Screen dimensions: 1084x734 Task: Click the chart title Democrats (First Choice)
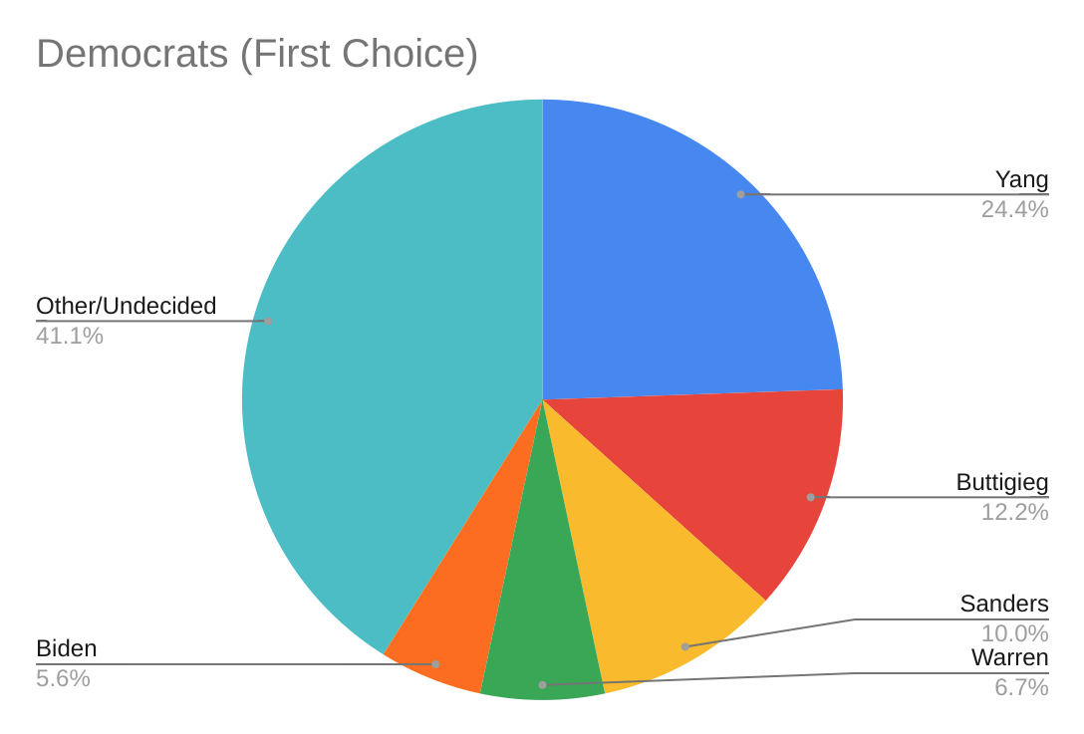pos(257,54)
